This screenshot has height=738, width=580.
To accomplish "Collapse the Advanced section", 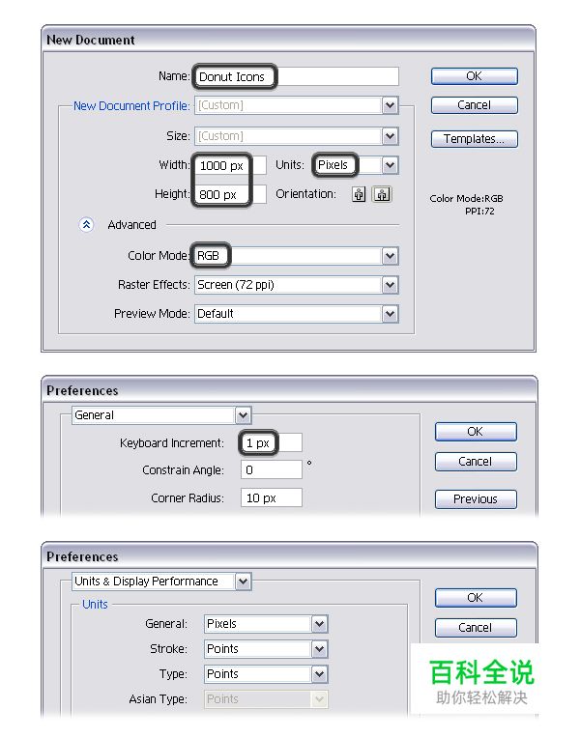I will point(86,224).
